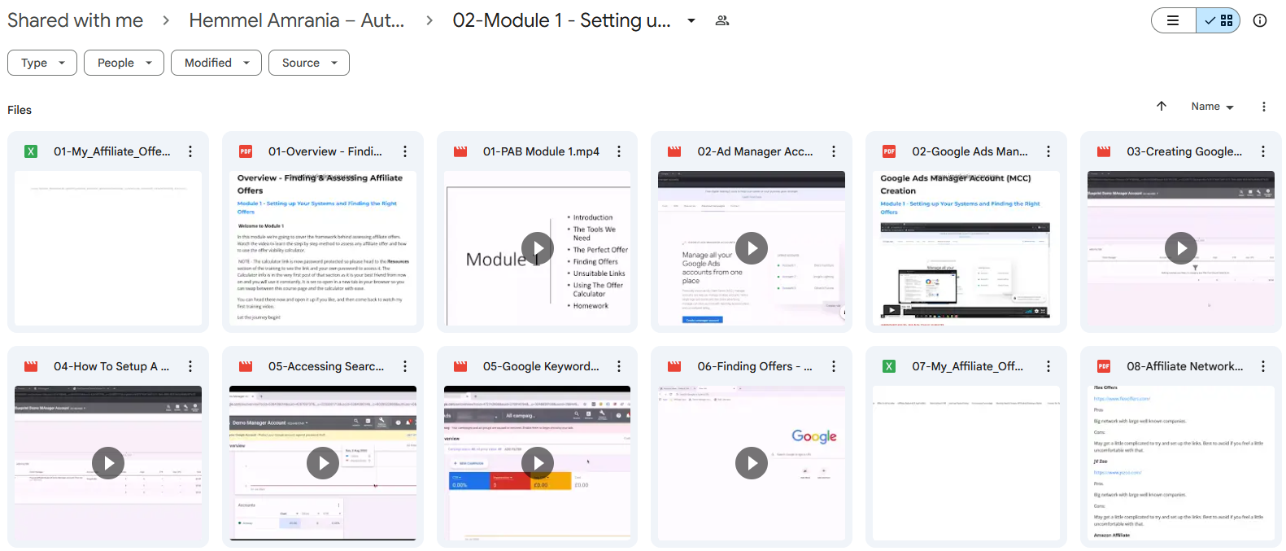
Task: Select the 07-My_Affiliate_Off... spreadsheet thumbnail
Action: pyautogui.click(x=966, y=463)
